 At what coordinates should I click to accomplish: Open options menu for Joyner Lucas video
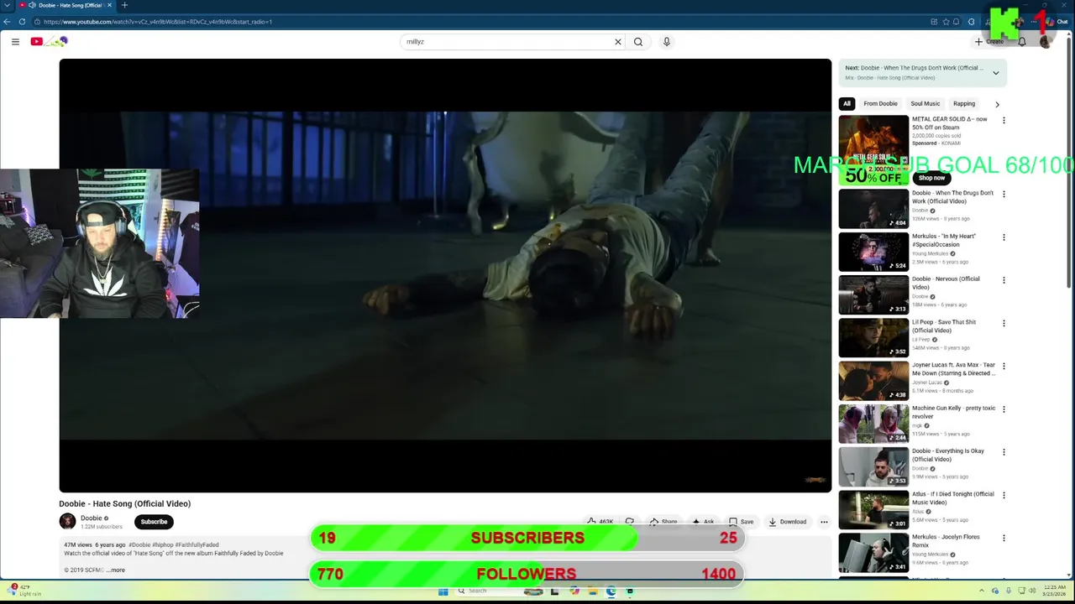(x=1004, y=366)
